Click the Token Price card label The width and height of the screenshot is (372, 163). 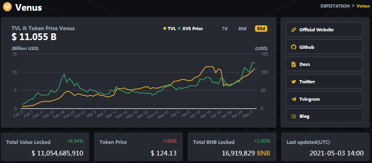pos(113,142)
